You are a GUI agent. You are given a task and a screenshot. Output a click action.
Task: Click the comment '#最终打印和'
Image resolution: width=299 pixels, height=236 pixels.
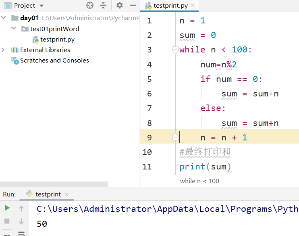(x=205, y=152)
